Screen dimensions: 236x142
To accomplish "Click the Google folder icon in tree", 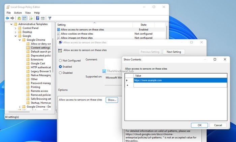I will pyautogui.click(x=20, y=36).
